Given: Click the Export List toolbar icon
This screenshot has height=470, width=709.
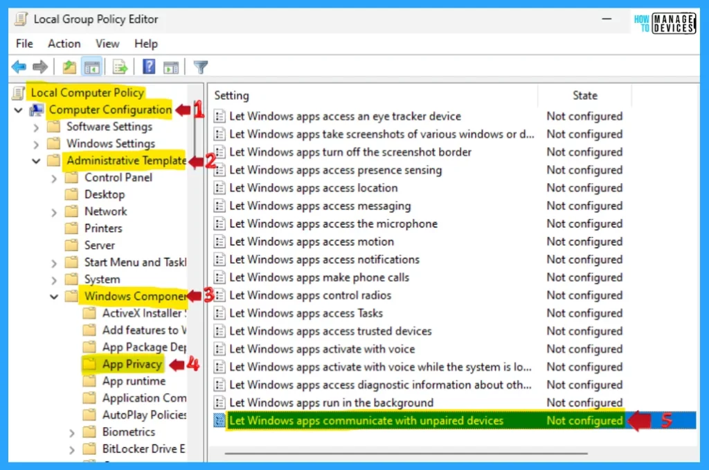Looking at the screenshot, I should pos(120,67).
